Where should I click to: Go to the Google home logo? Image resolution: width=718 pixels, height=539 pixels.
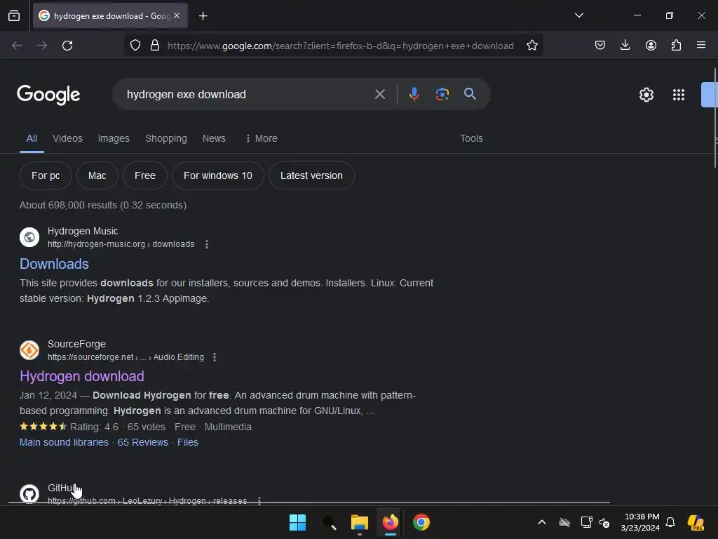tap(48, 95)
